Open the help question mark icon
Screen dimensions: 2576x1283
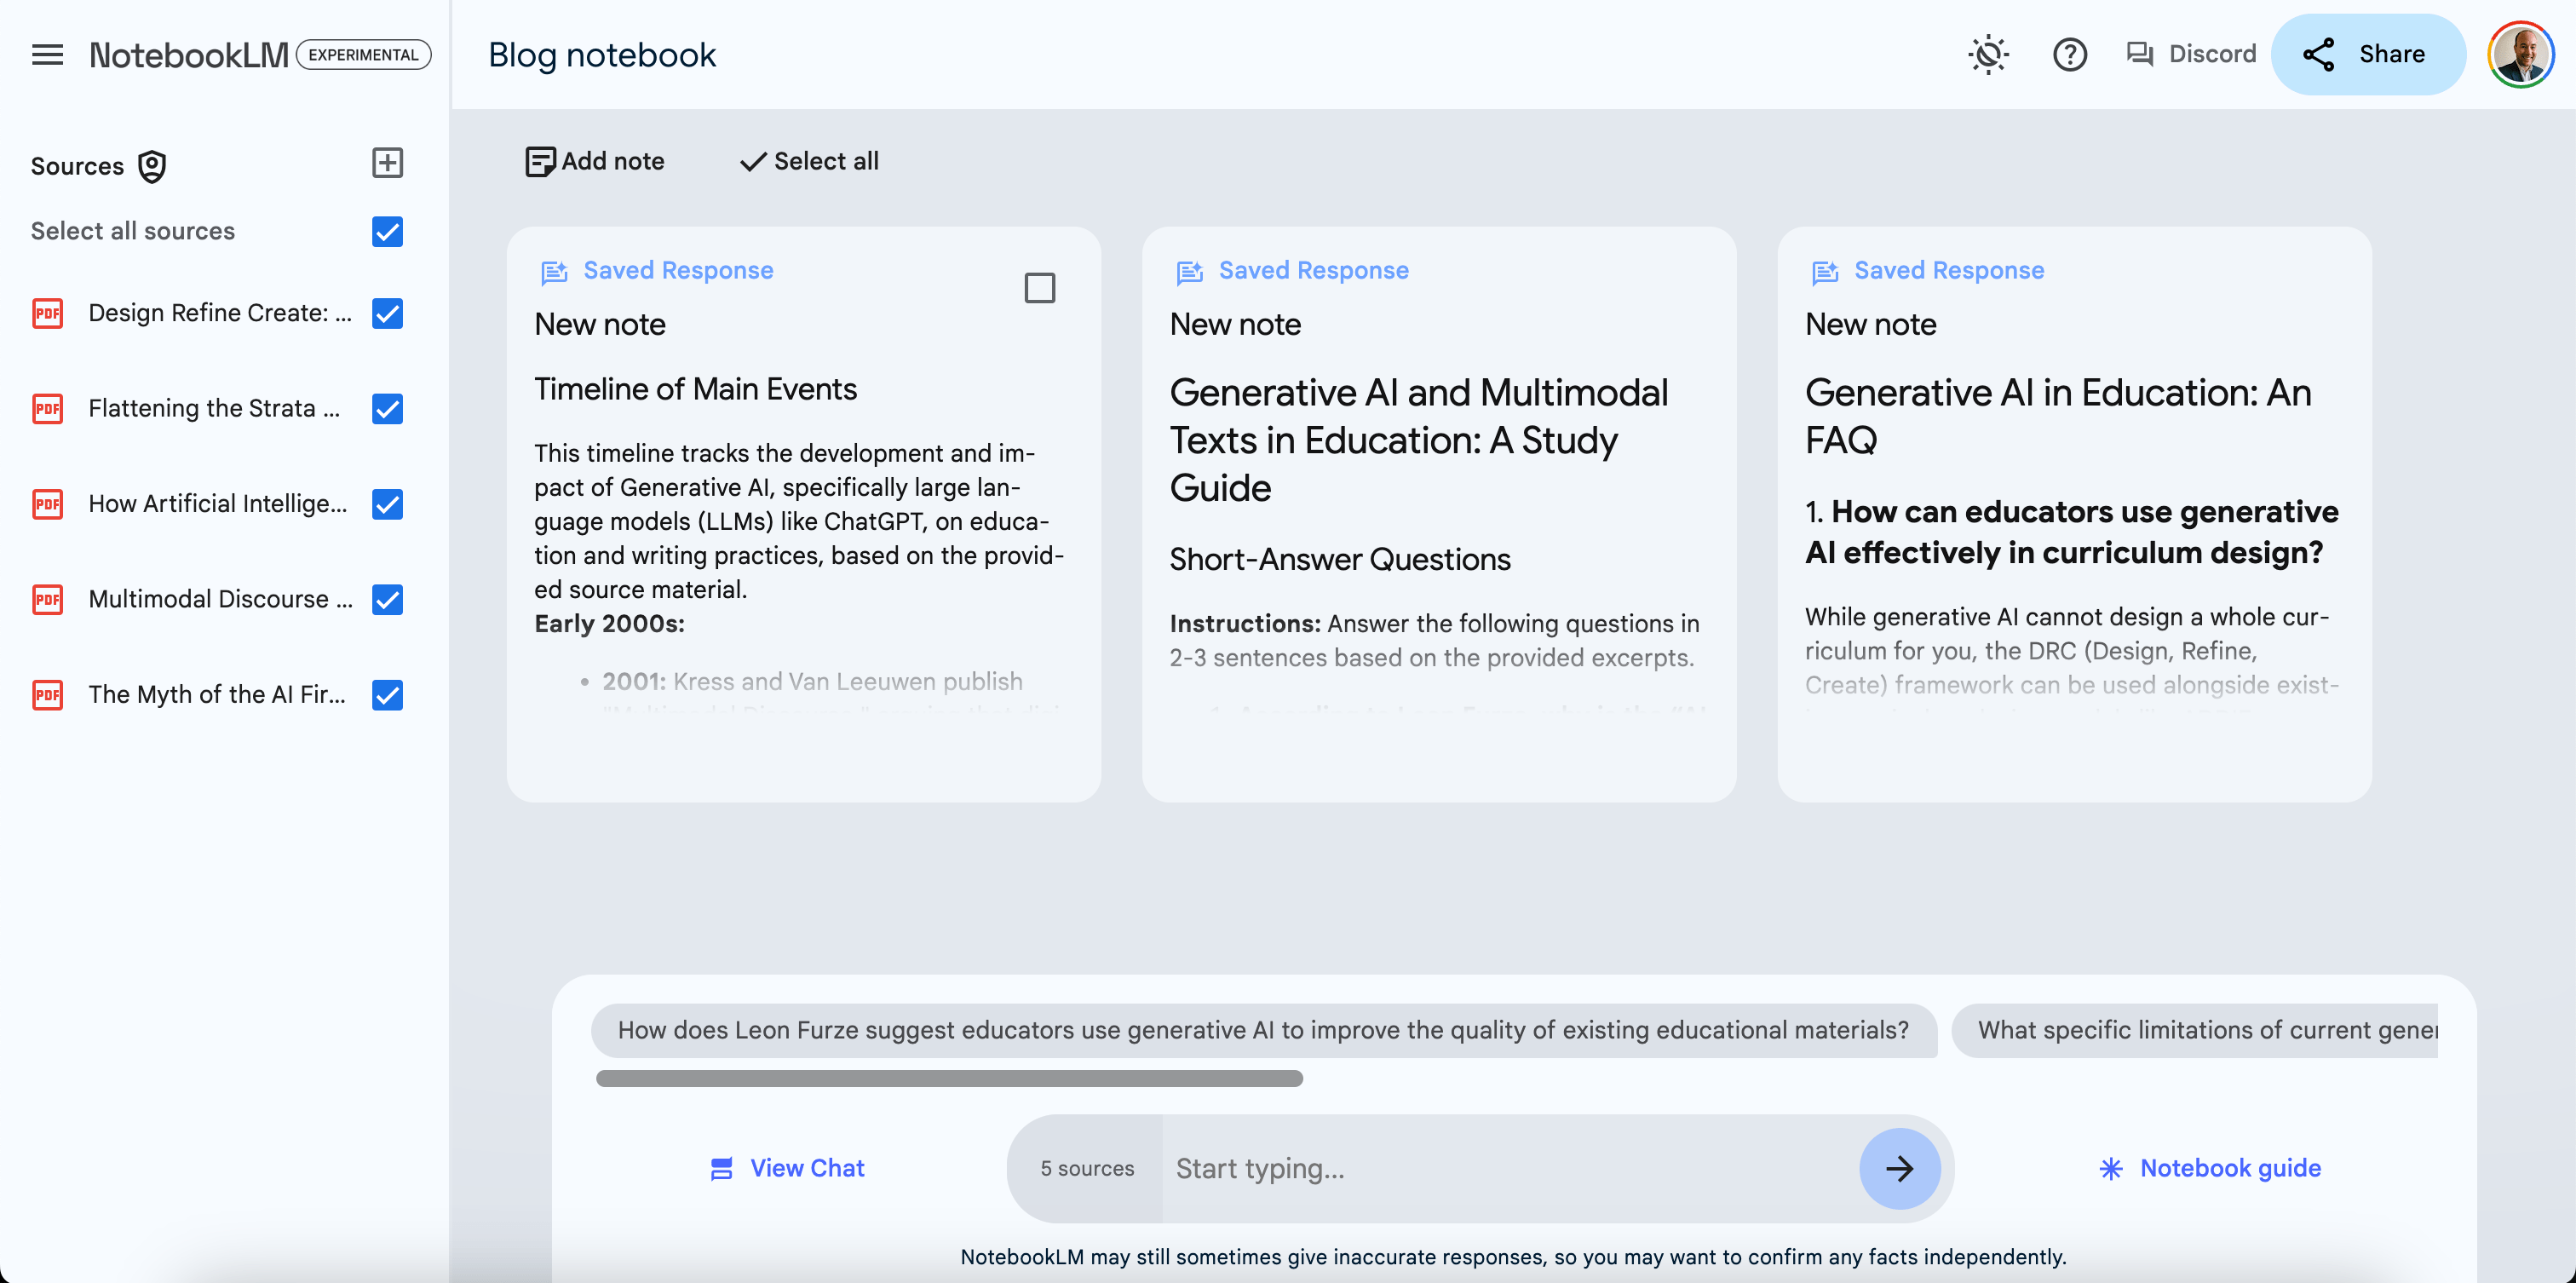[x=2069, y=55]
